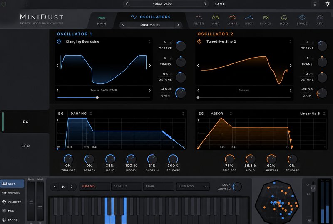Show previous waveform in Oscillator 1 display
333x224 pixels.
[x=57, y=66]
